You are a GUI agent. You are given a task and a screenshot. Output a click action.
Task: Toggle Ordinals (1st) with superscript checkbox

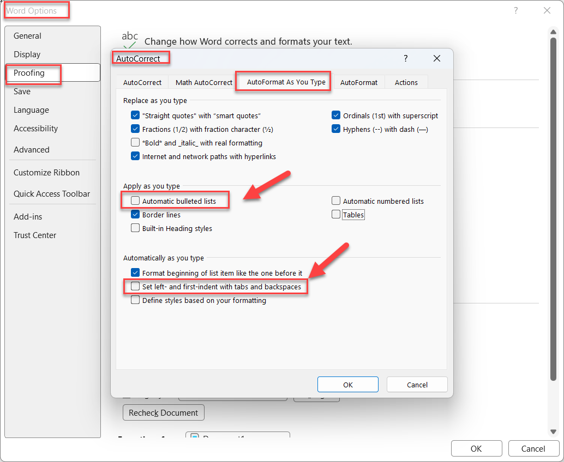[336, 115]
